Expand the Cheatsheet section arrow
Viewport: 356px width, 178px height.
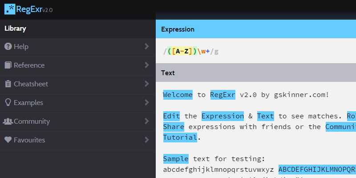click(x=146, y=84)
